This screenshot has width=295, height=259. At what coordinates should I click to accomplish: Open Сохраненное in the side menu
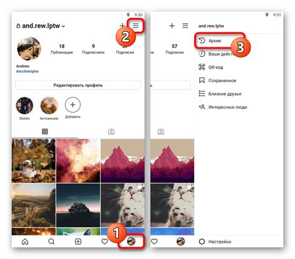(217, 80)
